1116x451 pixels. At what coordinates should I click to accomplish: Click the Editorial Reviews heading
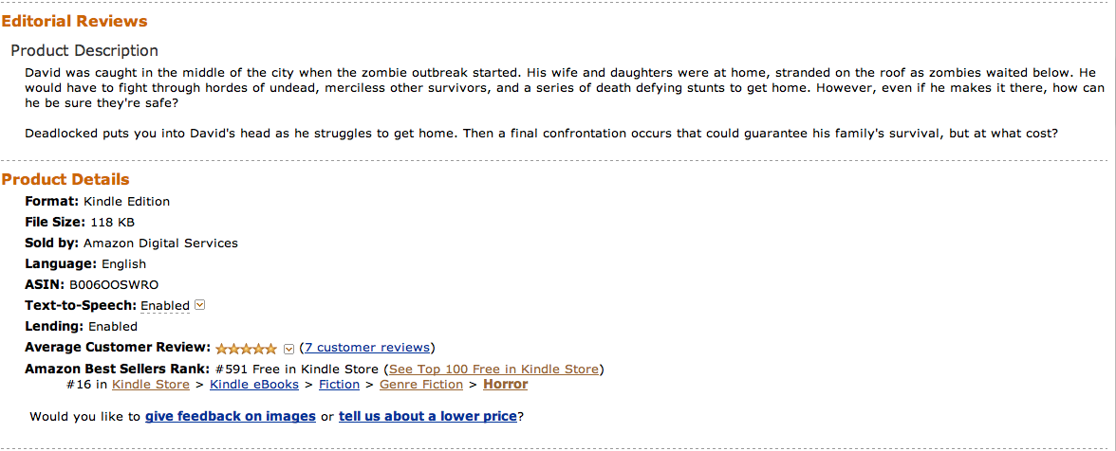pyautogui.click(x=74, y=21)
